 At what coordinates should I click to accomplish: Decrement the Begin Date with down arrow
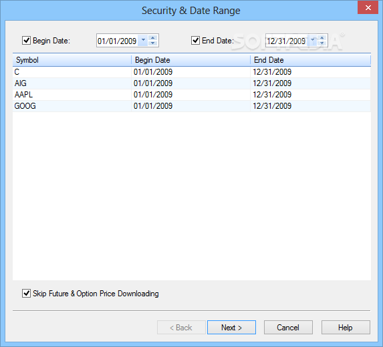tap(153, 43)
